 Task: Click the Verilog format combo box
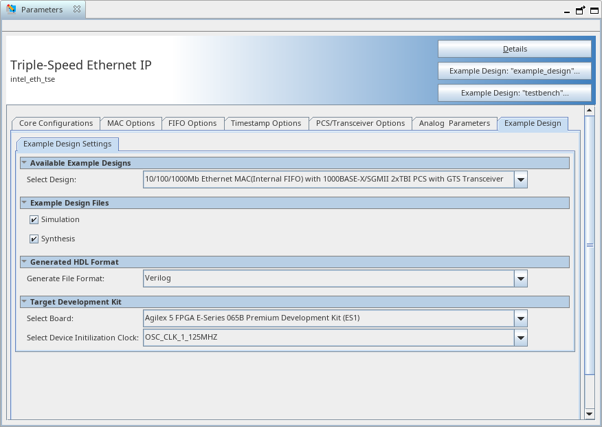pyautogui.click(x=328, y=278)
